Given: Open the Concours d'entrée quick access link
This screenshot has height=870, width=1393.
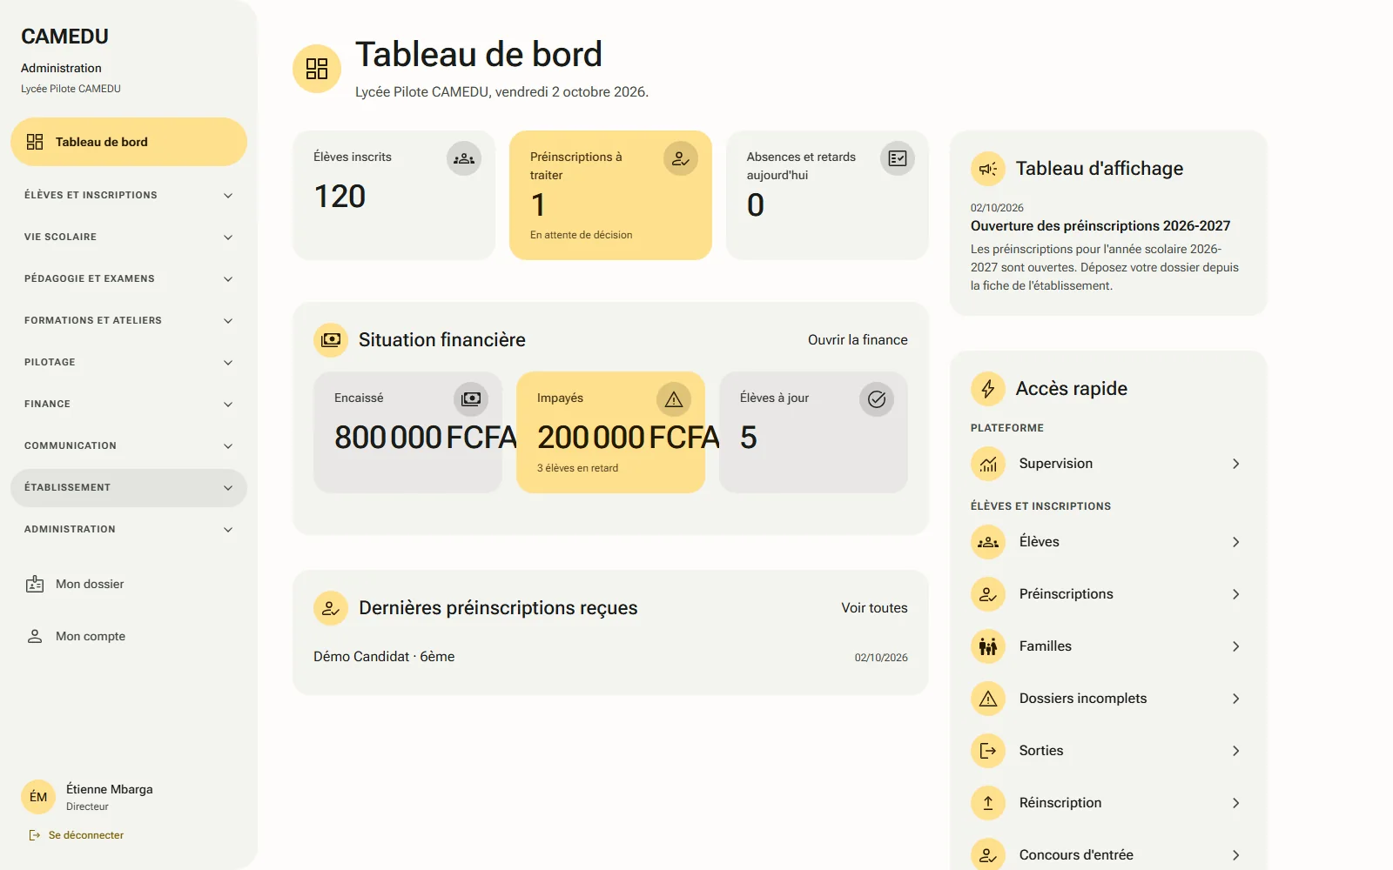Looking at the screenshot, I should pos(1108,855).
